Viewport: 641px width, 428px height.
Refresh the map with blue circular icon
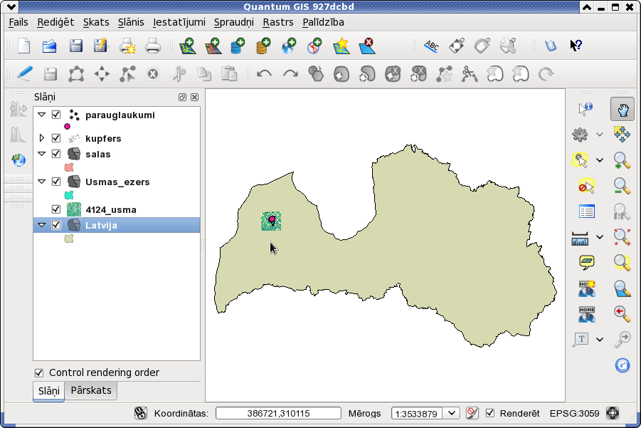click(x=623, y=365)
